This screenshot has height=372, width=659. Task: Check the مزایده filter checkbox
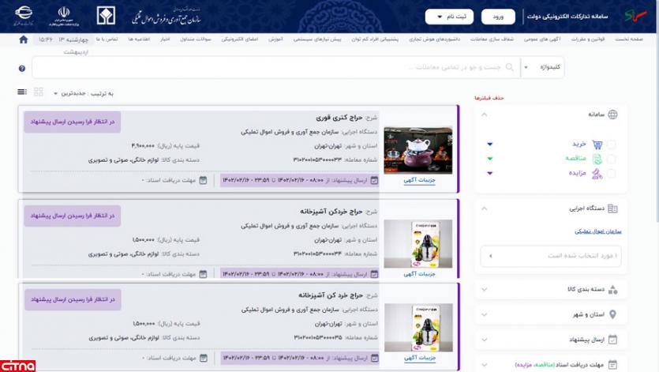[x=612, y=173]
